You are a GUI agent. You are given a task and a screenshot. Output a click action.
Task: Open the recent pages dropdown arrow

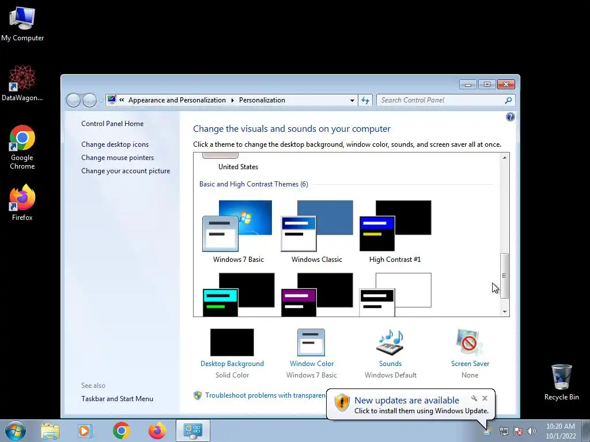101,100
